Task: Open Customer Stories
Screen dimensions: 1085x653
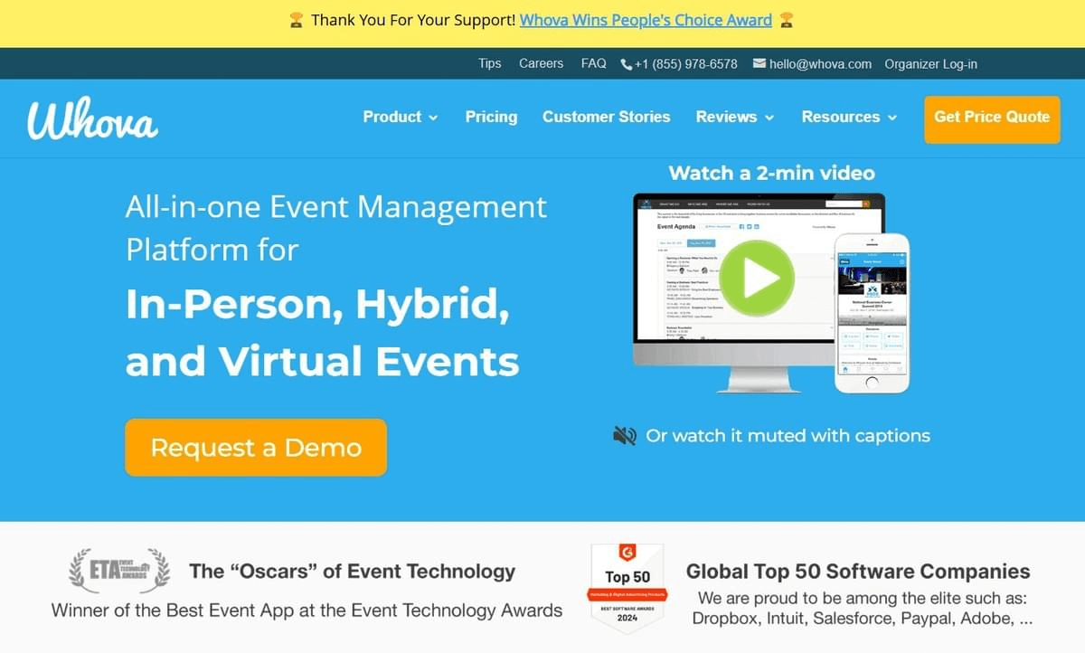Action: 606,117
